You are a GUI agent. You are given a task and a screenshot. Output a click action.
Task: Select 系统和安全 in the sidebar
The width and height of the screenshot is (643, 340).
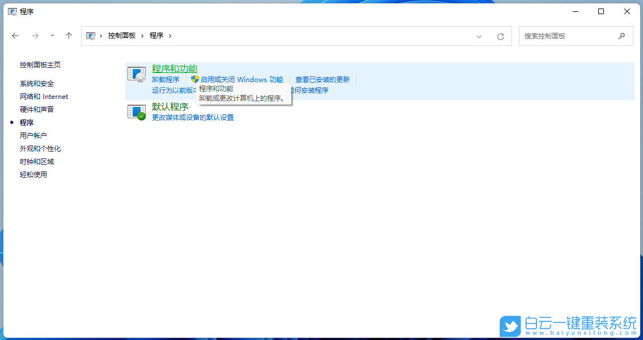37,83
